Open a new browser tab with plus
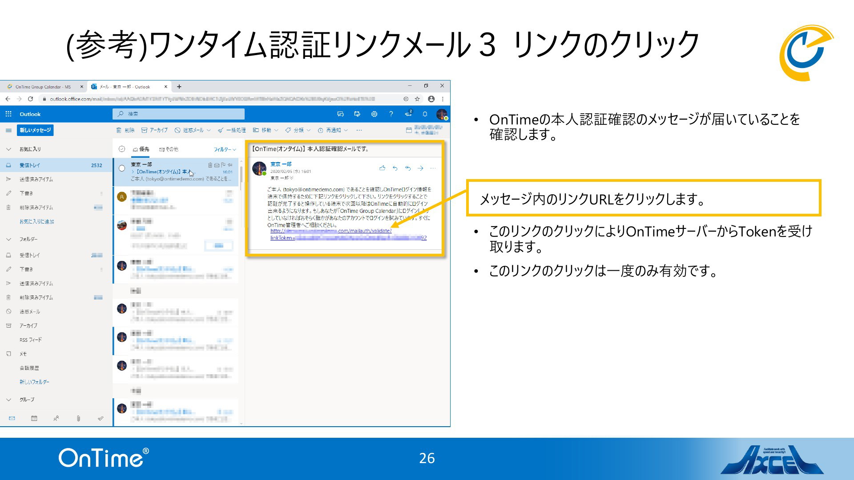The image size is (854, 480). coord(179,87)
